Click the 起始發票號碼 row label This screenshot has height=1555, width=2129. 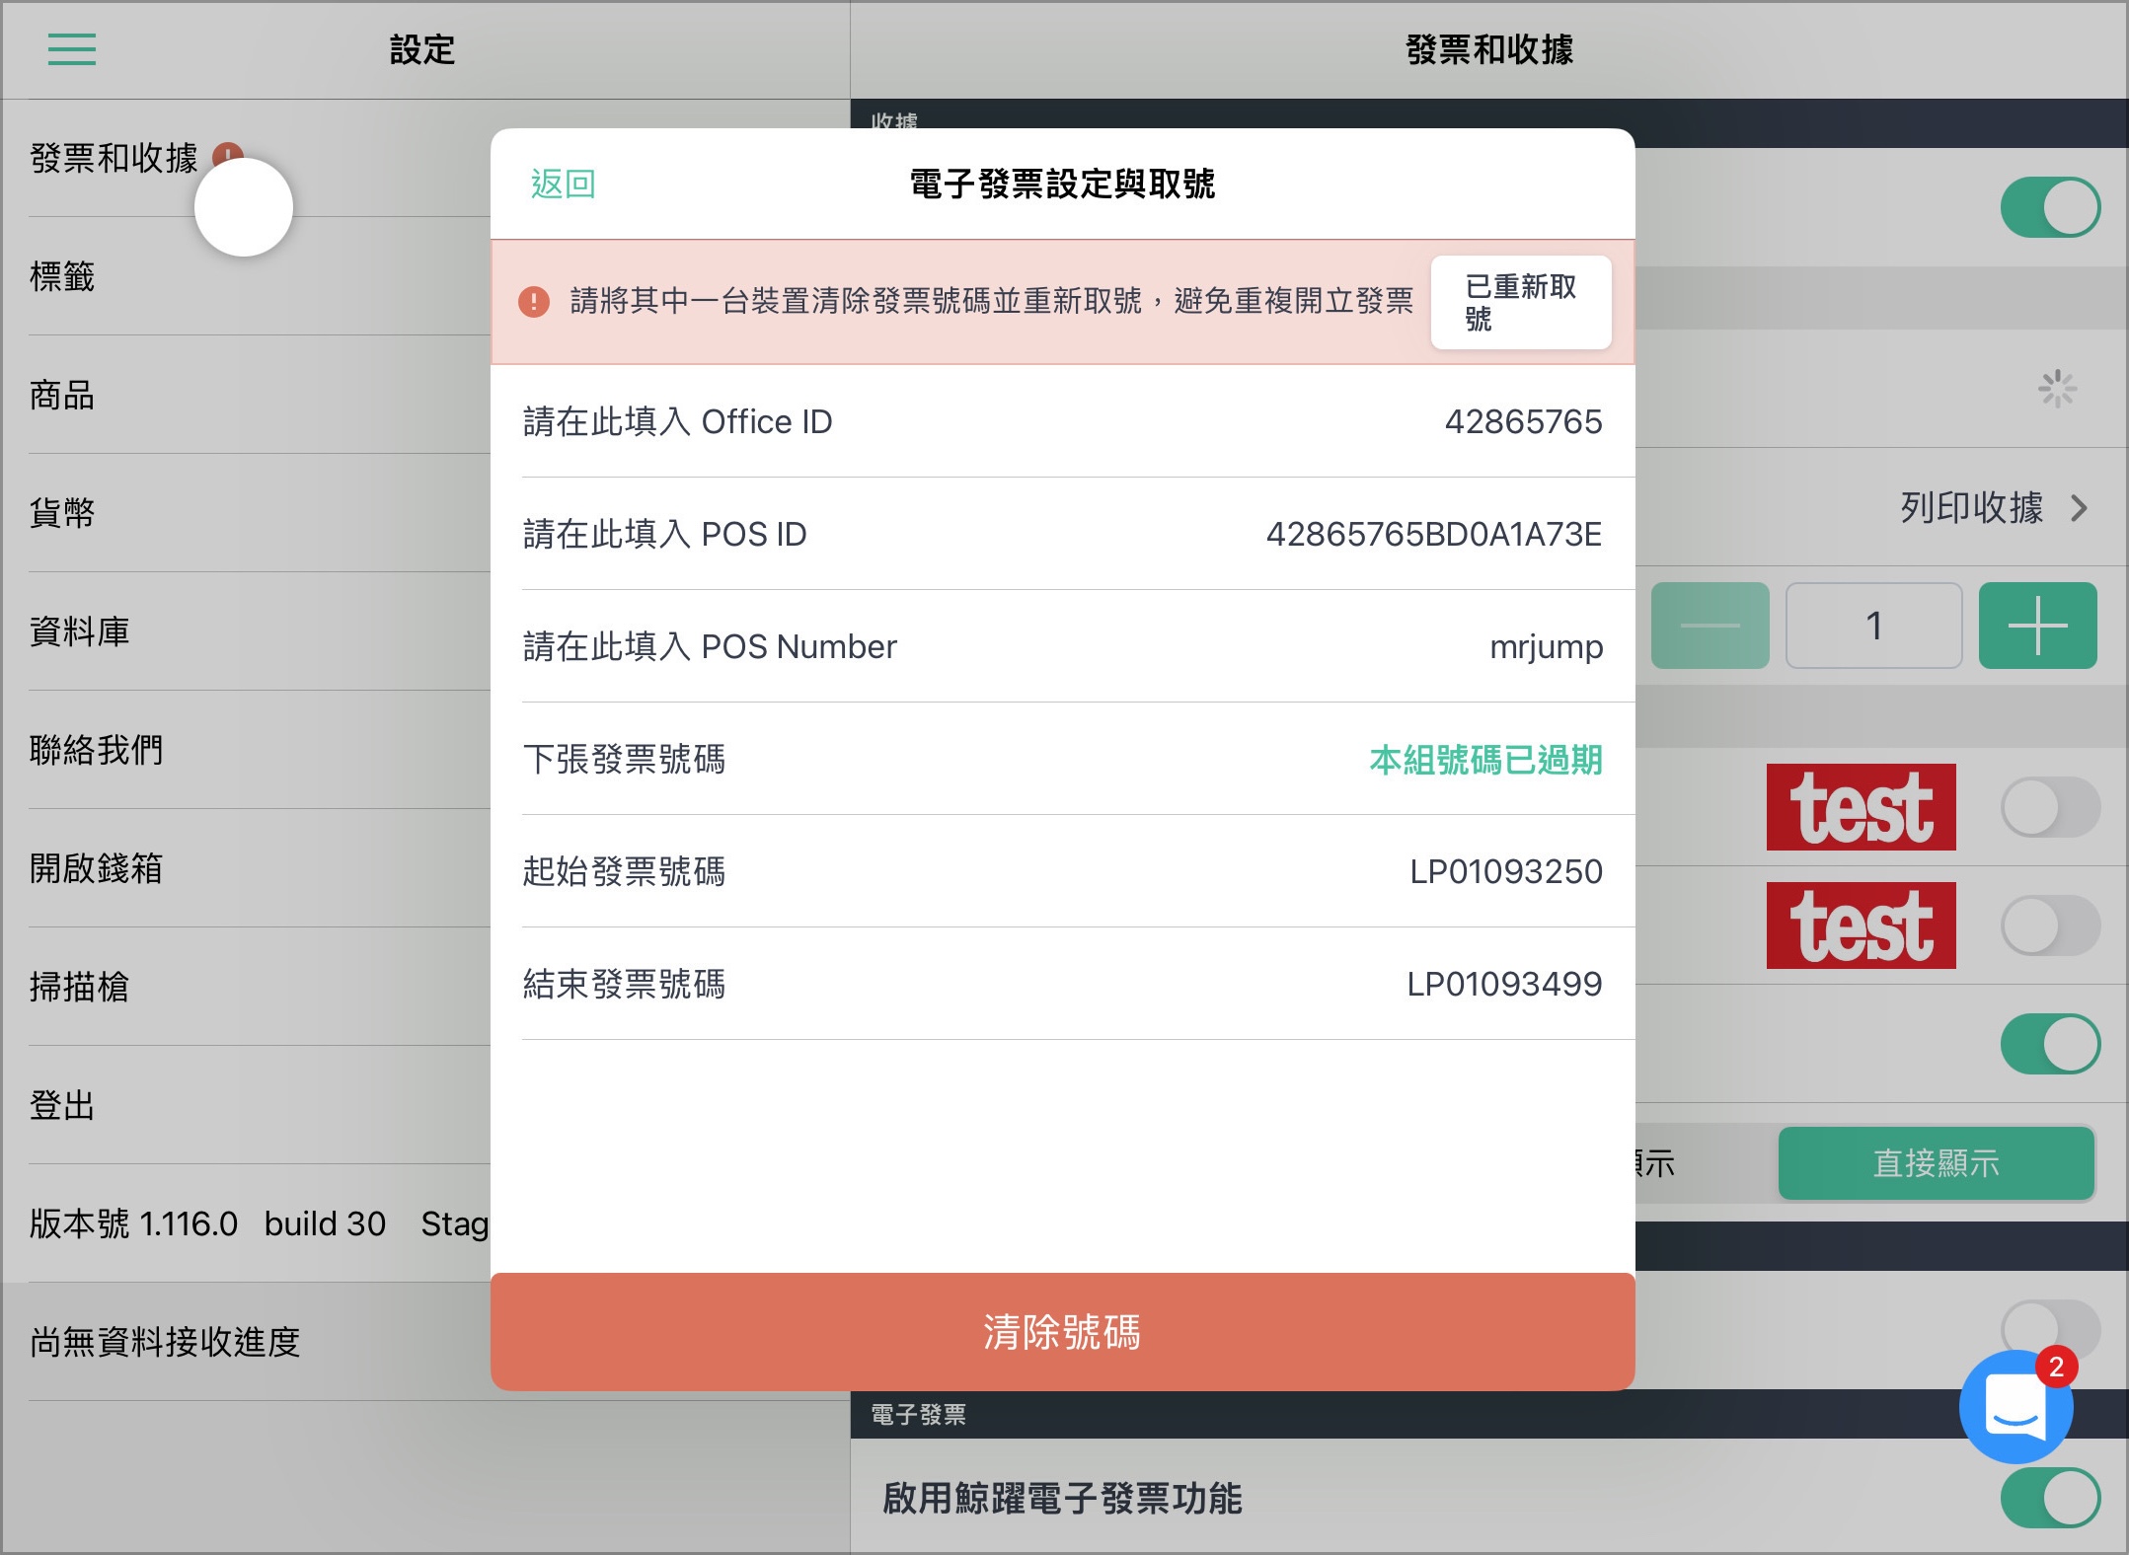[x=624, y=871]
